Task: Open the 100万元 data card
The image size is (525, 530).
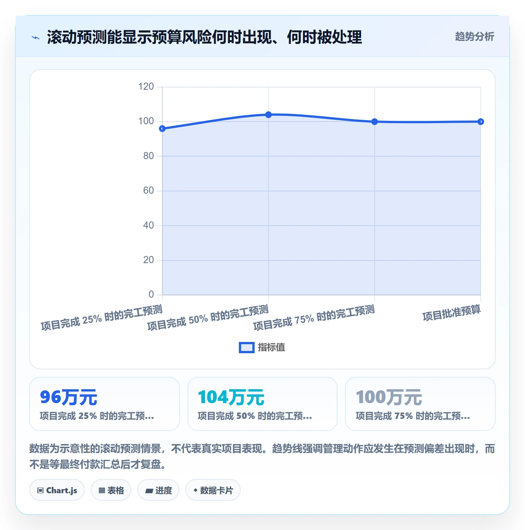Action: (420, 404)
